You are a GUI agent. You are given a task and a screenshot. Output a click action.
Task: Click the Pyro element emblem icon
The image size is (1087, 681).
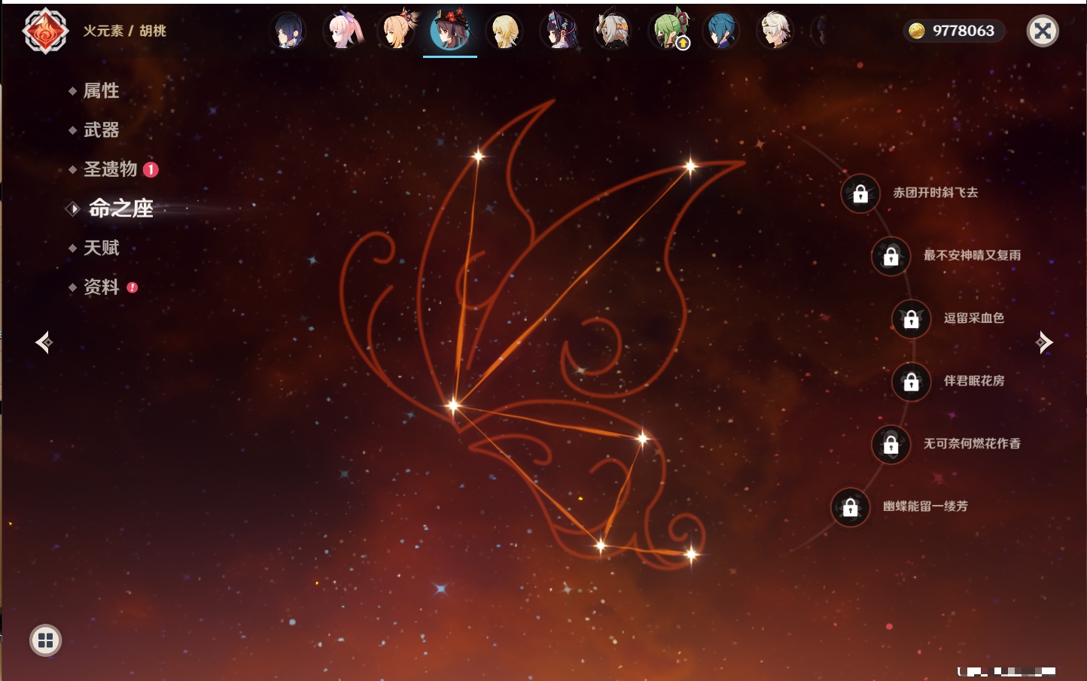pyautogui.click(x=45, y=31)
